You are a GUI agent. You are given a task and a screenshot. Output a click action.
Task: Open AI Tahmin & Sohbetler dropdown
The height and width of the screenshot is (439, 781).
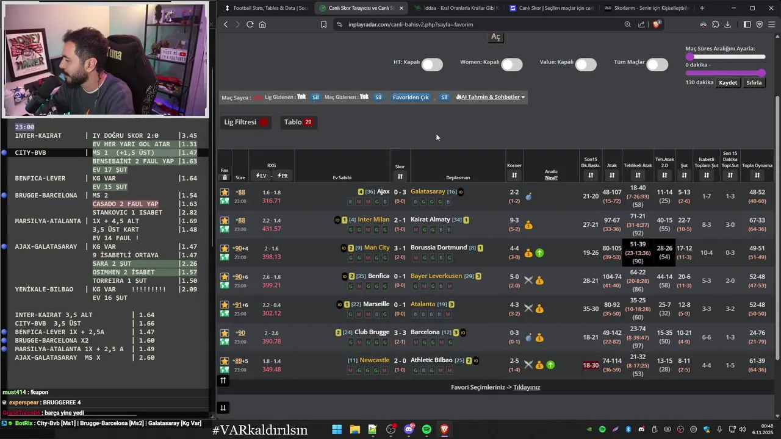(x=491, y=97)
